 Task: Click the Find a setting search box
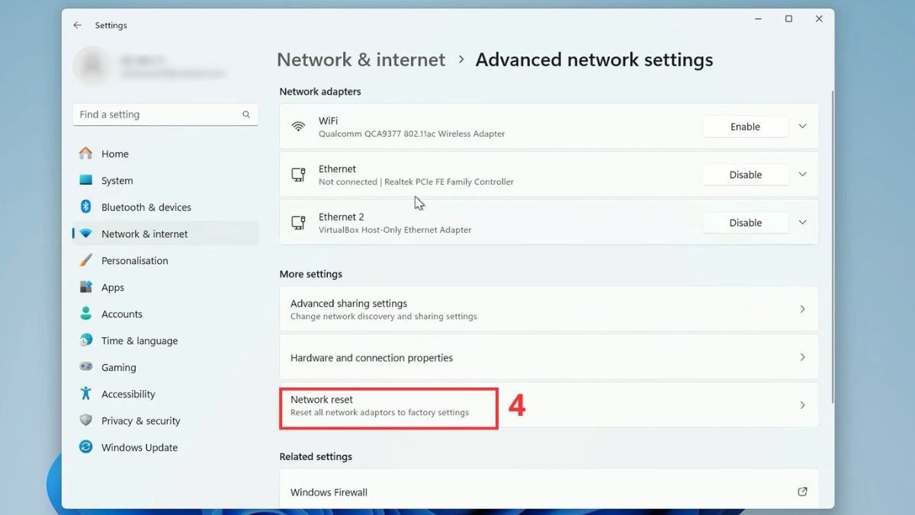[165, 114]
